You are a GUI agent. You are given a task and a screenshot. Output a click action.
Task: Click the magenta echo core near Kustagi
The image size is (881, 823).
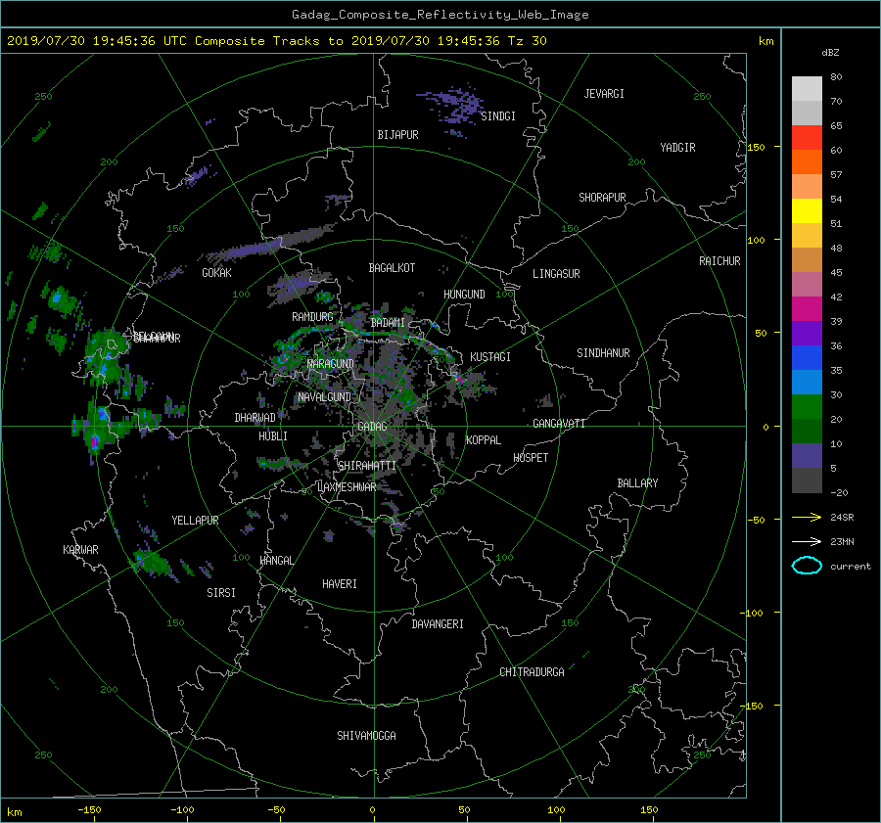(459, 380)
